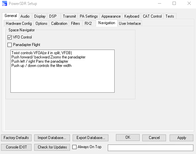Click Import Database button

52,138
